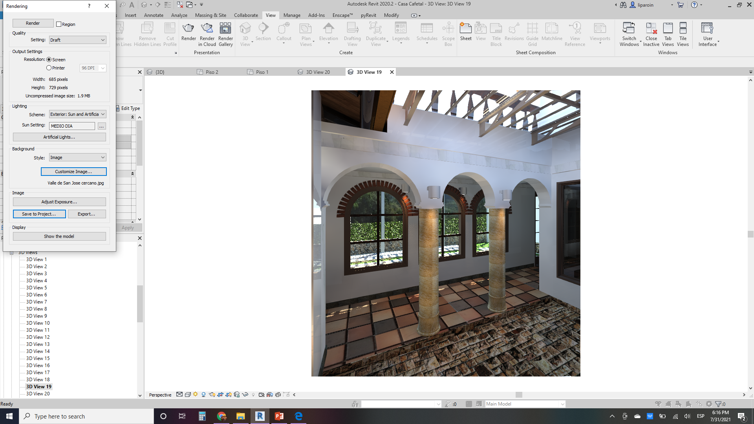The width and height of the screenshot is (754, 424).
Task: Select Screen resolution radio button
Action: (49, 60)
